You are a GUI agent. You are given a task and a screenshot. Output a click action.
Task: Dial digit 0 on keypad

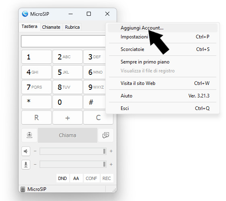[68, 102]
